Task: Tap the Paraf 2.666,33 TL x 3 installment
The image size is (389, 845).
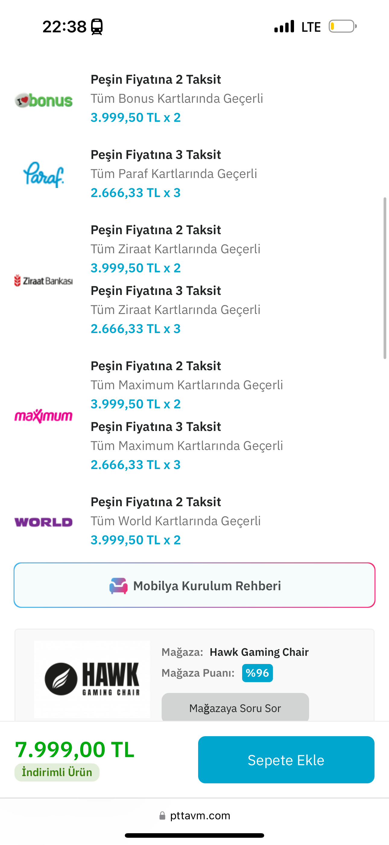Action: click(136, 193)
